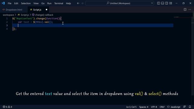Split the editor to the right
The height and width of the screenshot is (109, 194).
click(x=185, y=9)
